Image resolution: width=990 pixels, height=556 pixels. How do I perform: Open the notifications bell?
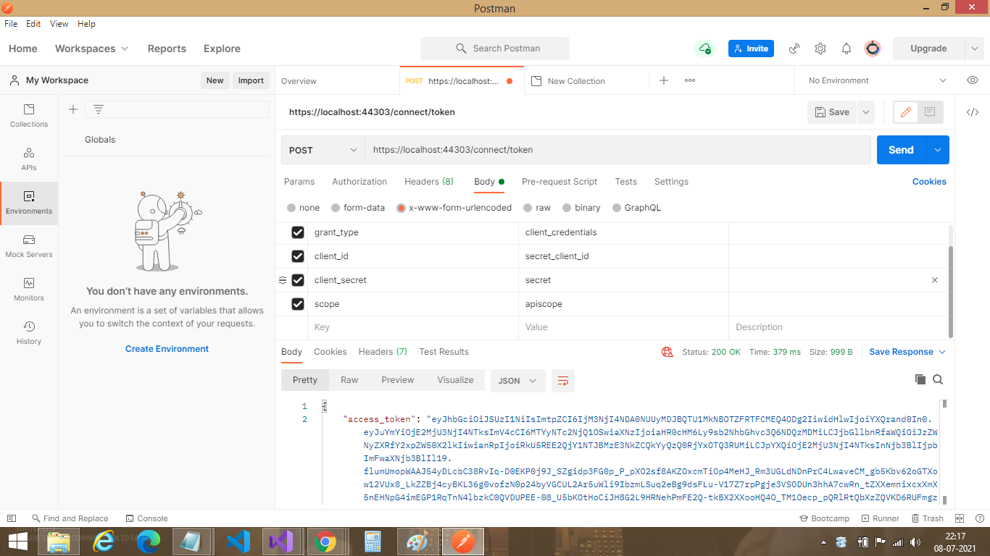[x=847, y=49]
